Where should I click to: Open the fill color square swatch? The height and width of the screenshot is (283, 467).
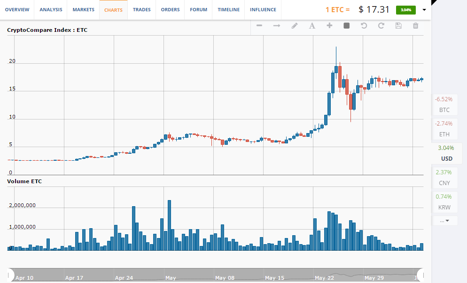(x=347, y=26)
